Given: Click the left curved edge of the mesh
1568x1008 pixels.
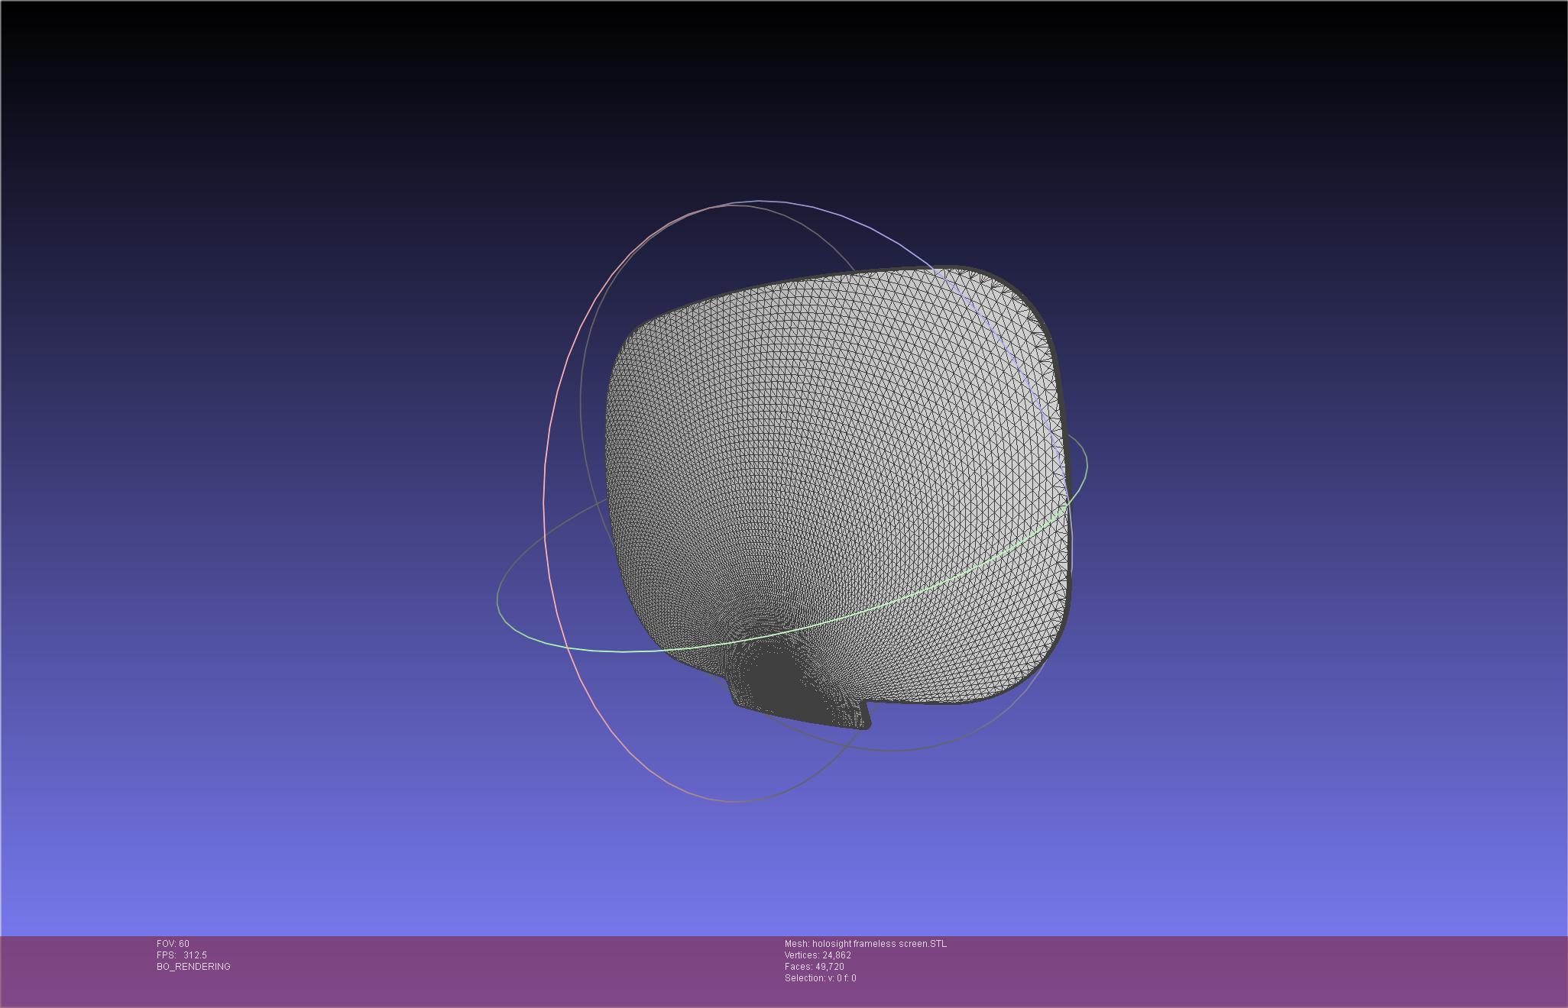Looking at the screenshot, I should pyautogui.click(x=607, y=458).
